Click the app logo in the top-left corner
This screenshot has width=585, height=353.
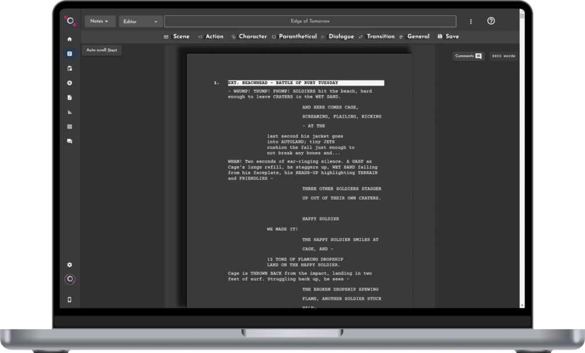click(70, 21)
